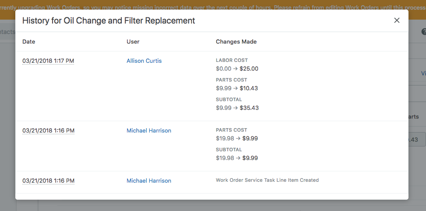
Task: Click Work Order Service Task Line Item Created
Action: pyautogui.click(x=267, y=180)
